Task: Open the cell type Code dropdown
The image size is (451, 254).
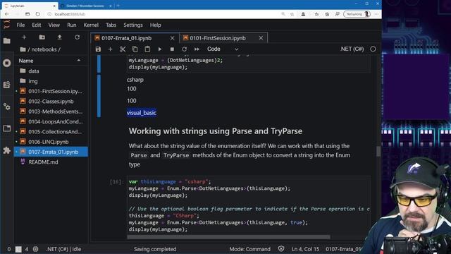Action: 223,49
